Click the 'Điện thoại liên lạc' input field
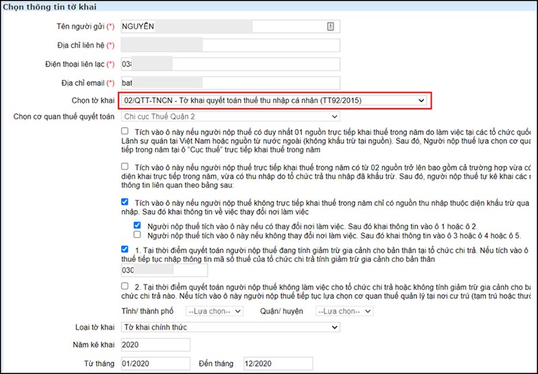 click(231, 64)
